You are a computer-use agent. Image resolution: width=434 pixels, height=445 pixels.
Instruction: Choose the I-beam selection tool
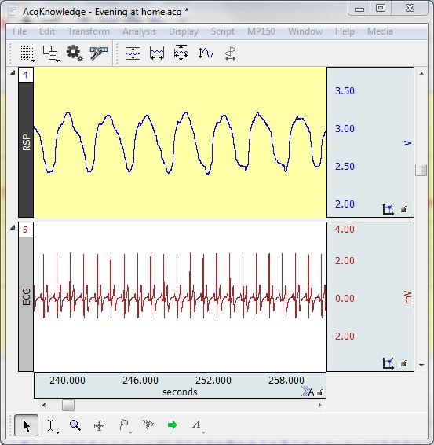[x=51, y=425]
